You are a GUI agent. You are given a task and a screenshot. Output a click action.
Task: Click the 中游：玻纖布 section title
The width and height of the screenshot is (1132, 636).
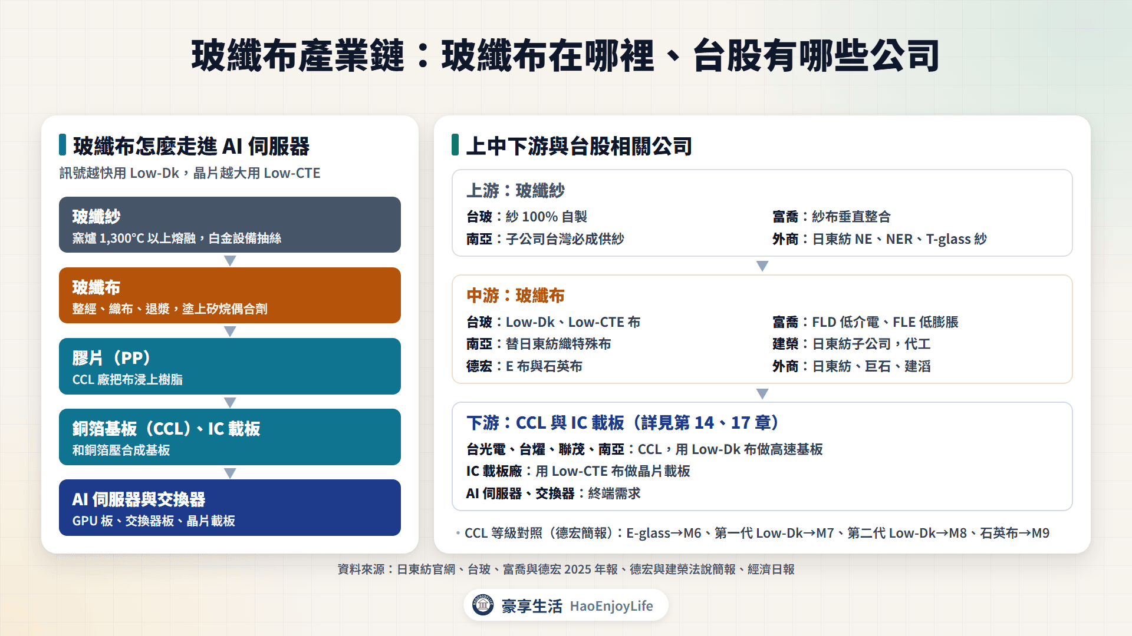[515, 296]
